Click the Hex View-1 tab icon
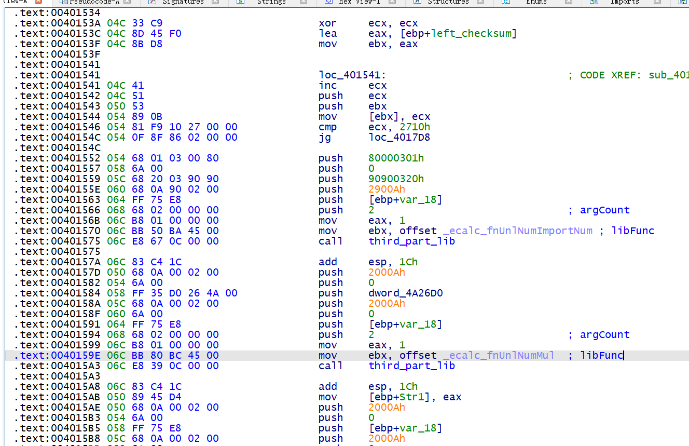 (x=328, y=2)
